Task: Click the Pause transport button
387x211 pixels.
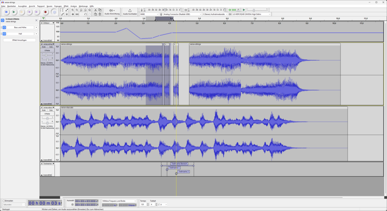Action: 6,12
